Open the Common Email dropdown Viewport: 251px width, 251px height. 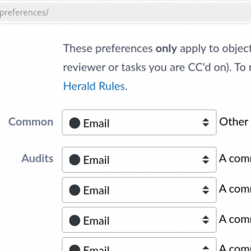(139, 122)
